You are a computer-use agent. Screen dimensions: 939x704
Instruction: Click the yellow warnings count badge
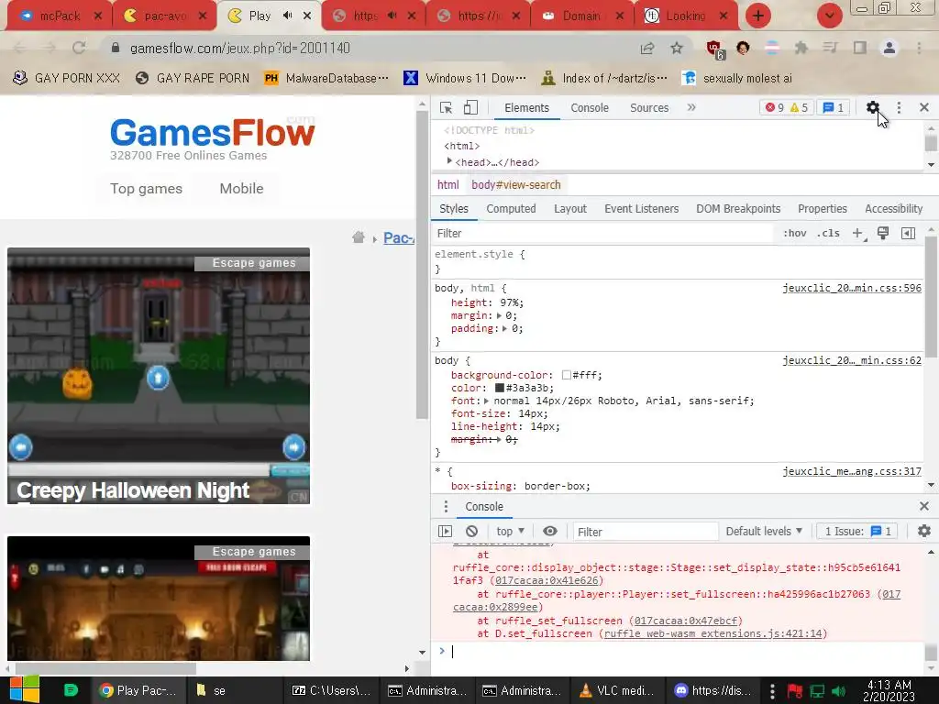pyautogui.click(x=799, y=108)
